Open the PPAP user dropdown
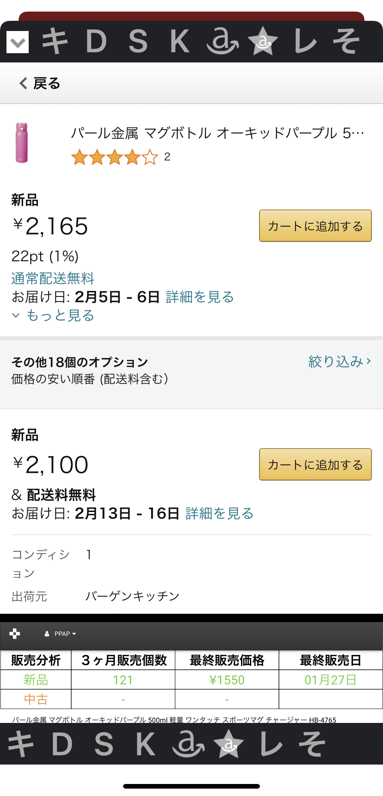 pyautogui.click(x=61, y=634)
